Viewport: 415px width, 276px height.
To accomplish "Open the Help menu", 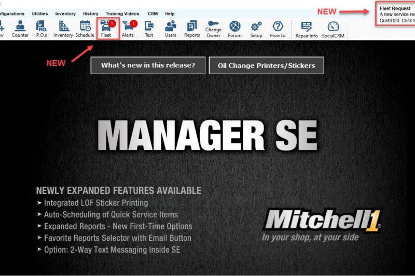I will 170,14.
